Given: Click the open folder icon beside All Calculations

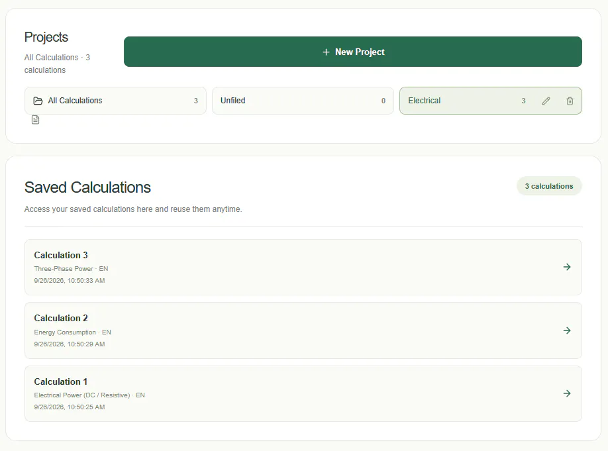Looking at the screenshot, I should click(38, 101).
